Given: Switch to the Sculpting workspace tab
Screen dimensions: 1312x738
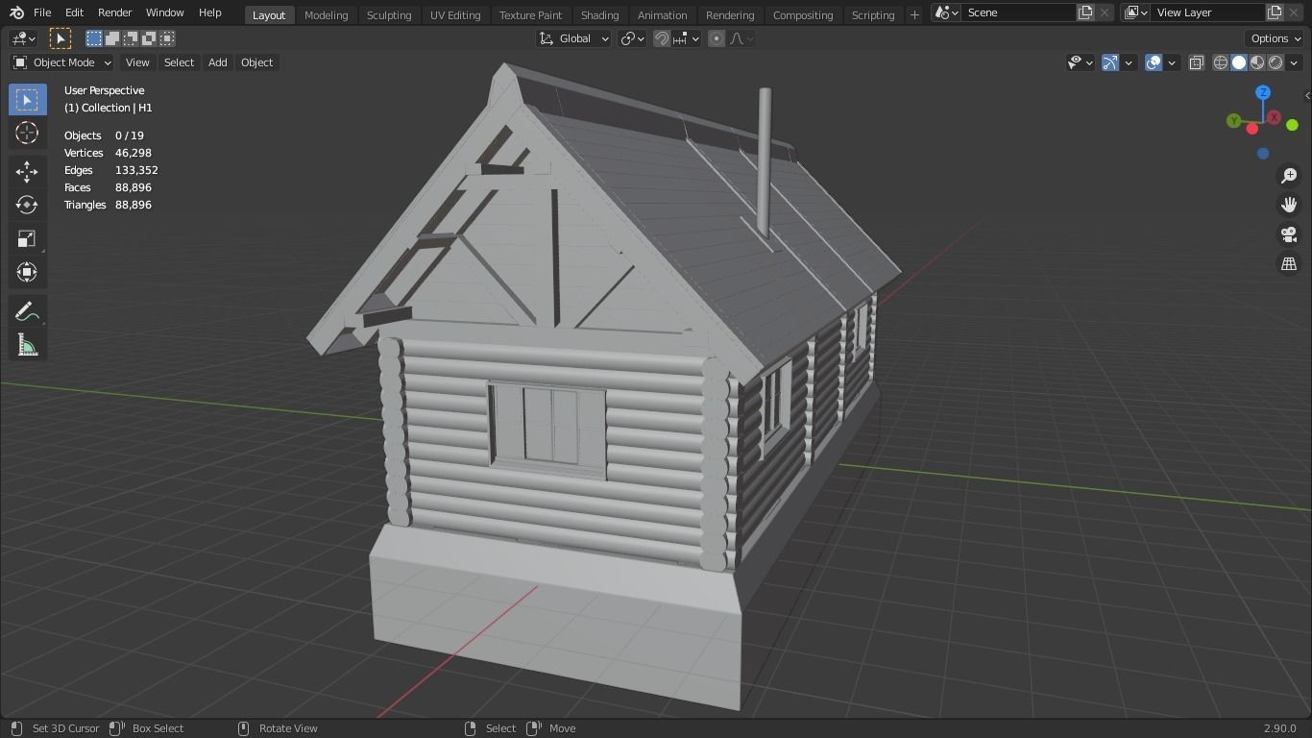Looking at the screenshot, I should tap(389, 14).
